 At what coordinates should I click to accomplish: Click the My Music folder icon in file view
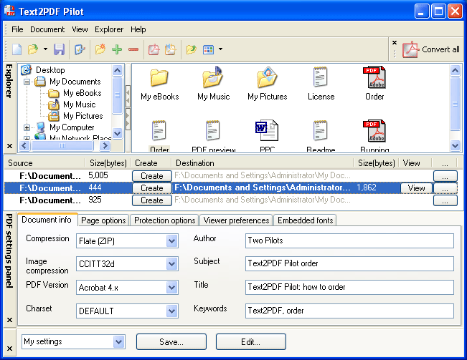pos(213,77)
